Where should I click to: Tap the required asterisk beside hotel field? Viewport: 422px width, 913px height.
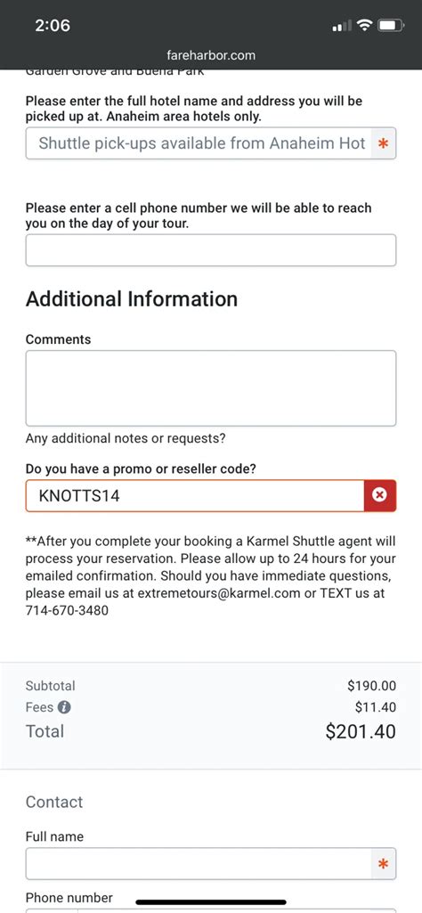coord(383,143)
